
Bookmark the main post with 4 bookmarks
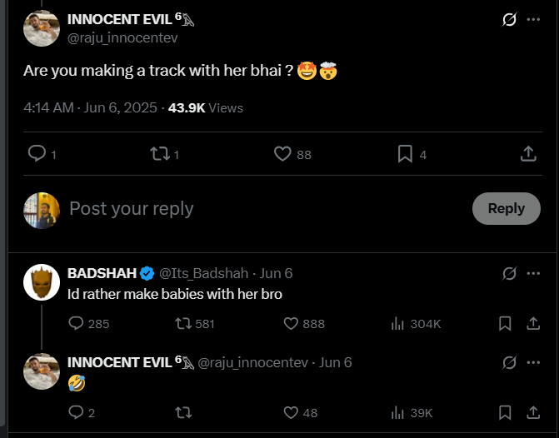click(x=405, y=154)
